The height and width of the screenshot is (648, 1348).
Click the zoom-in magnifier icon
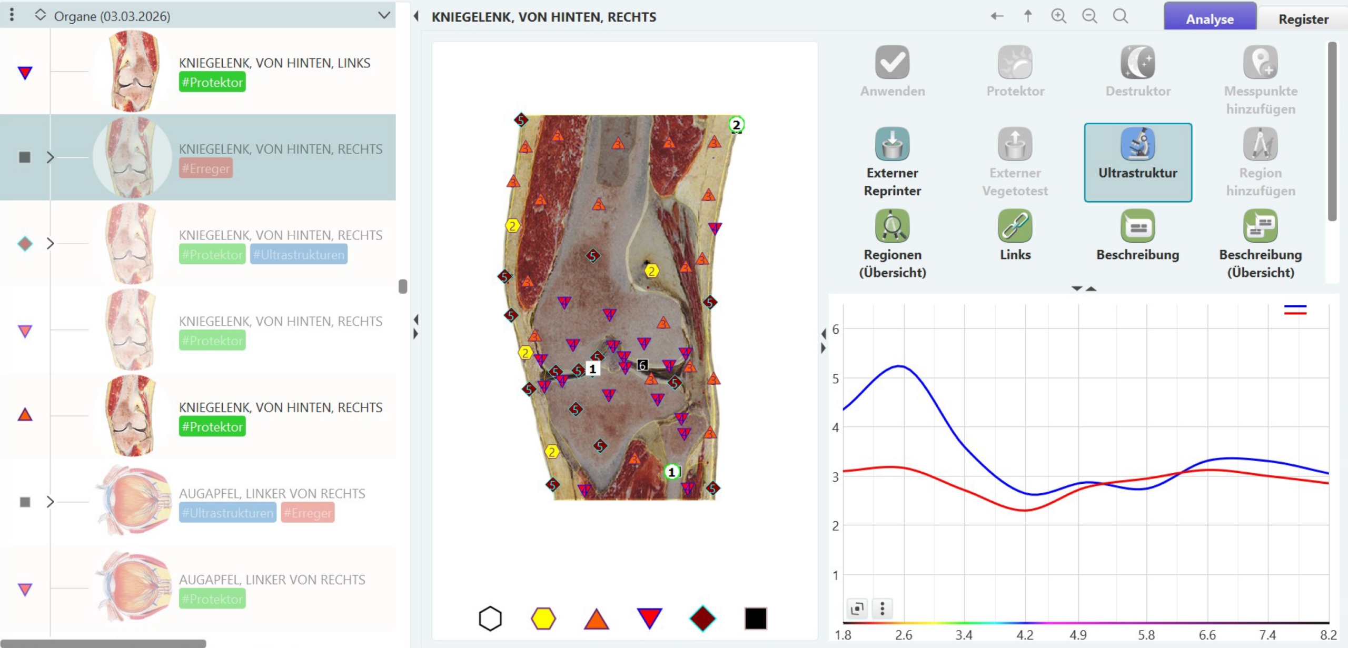pos(1058,16)
